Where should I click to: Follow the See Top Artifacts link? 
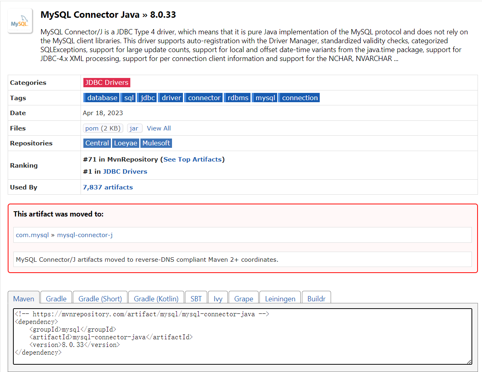pyautogui.click(x=192, y=160)
